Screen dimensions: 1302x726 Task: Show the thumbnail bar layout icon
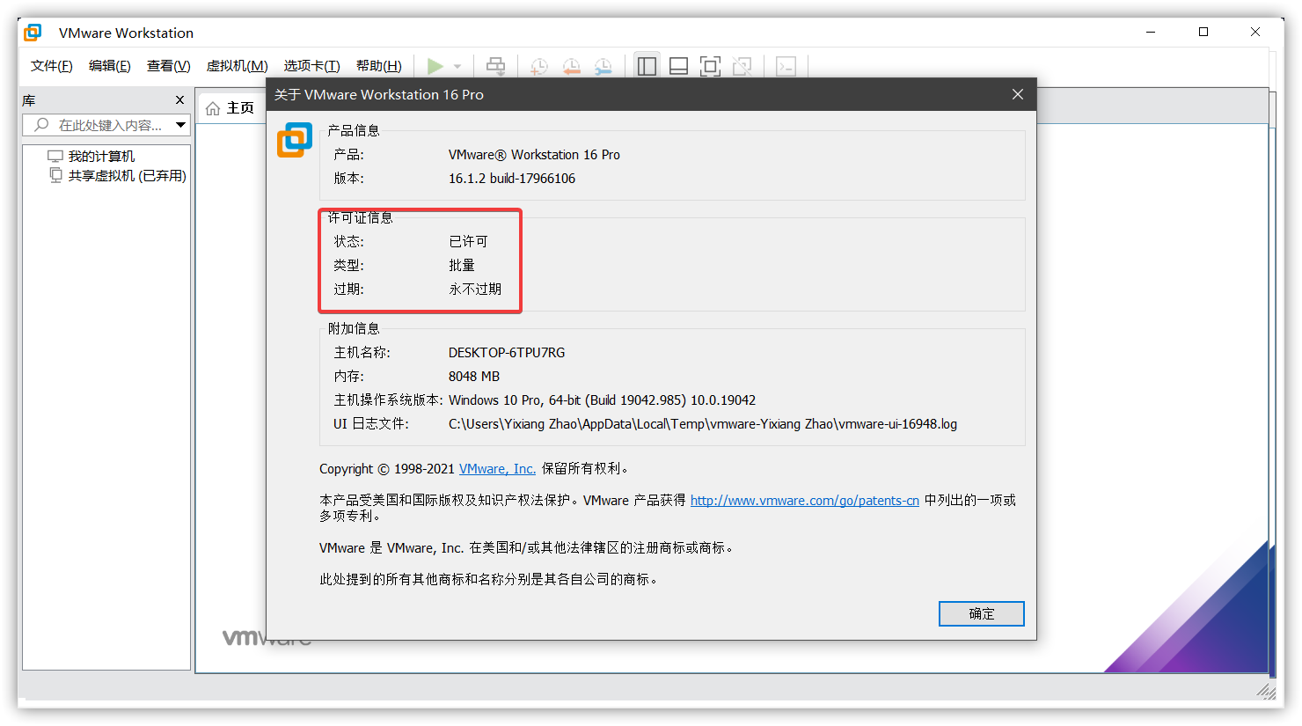click(x=678, y=65)
